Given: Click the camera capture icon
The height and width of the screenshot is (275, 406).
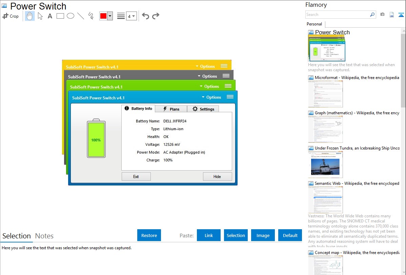Looking at the screenshot, I should (x=382, y=15).
